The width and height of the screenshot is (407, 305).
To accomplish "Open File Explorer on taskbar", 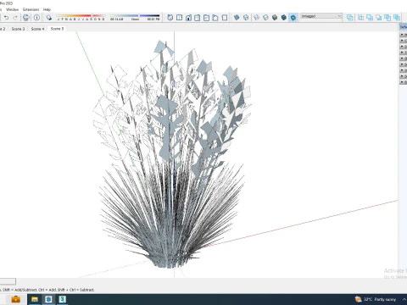I will (35, 299).
